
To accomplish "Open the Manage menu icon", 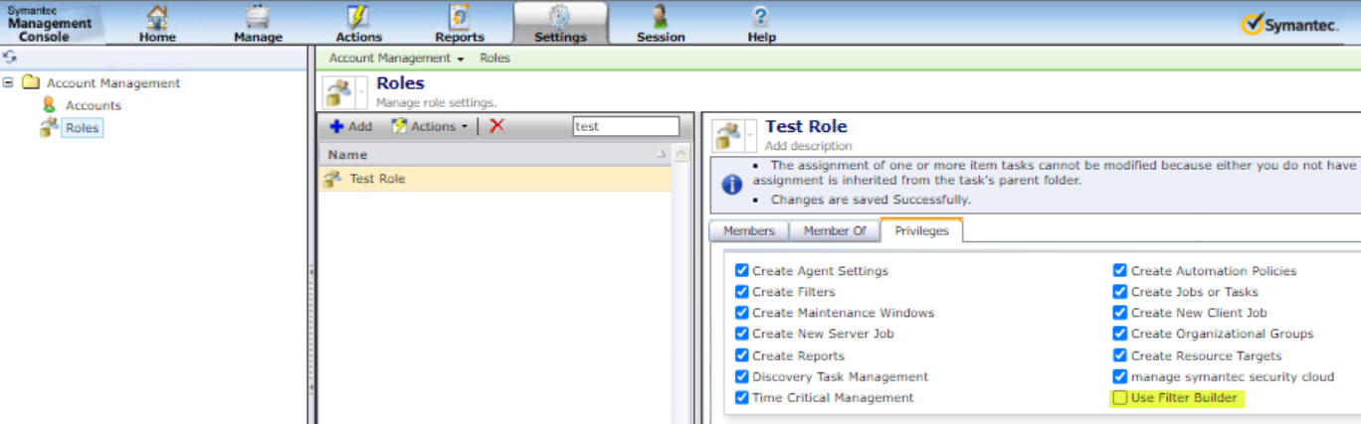I will pos(258,17).
